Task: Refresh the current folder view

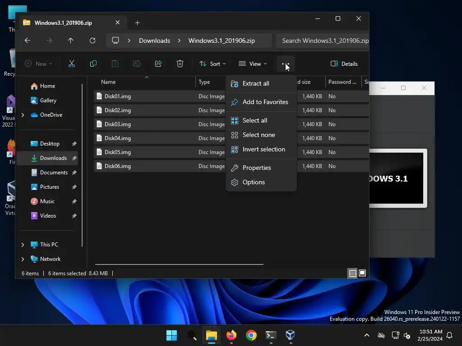Action: pos(92,41)
